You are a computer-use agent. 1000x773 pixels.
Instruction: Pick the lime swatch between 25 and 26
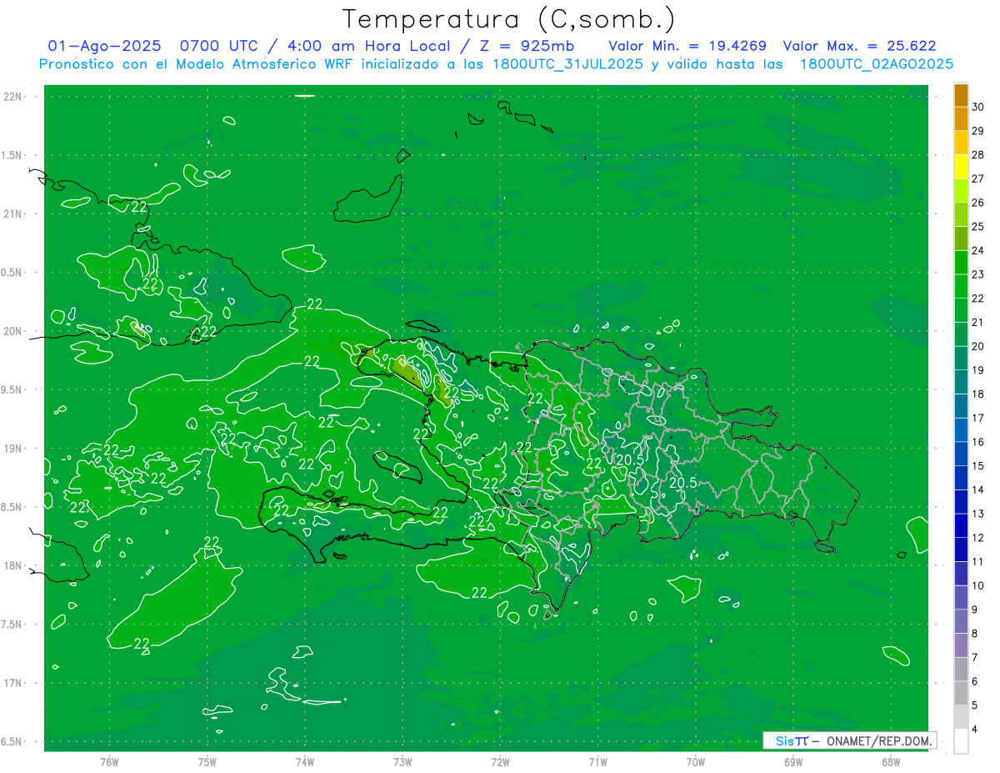point(961,215)
